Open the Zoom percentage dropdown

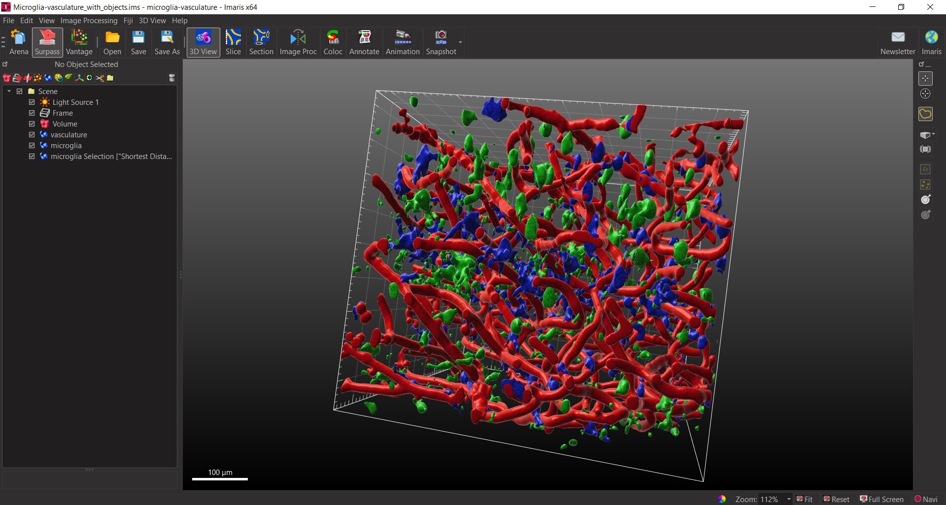tap(789, 499)
